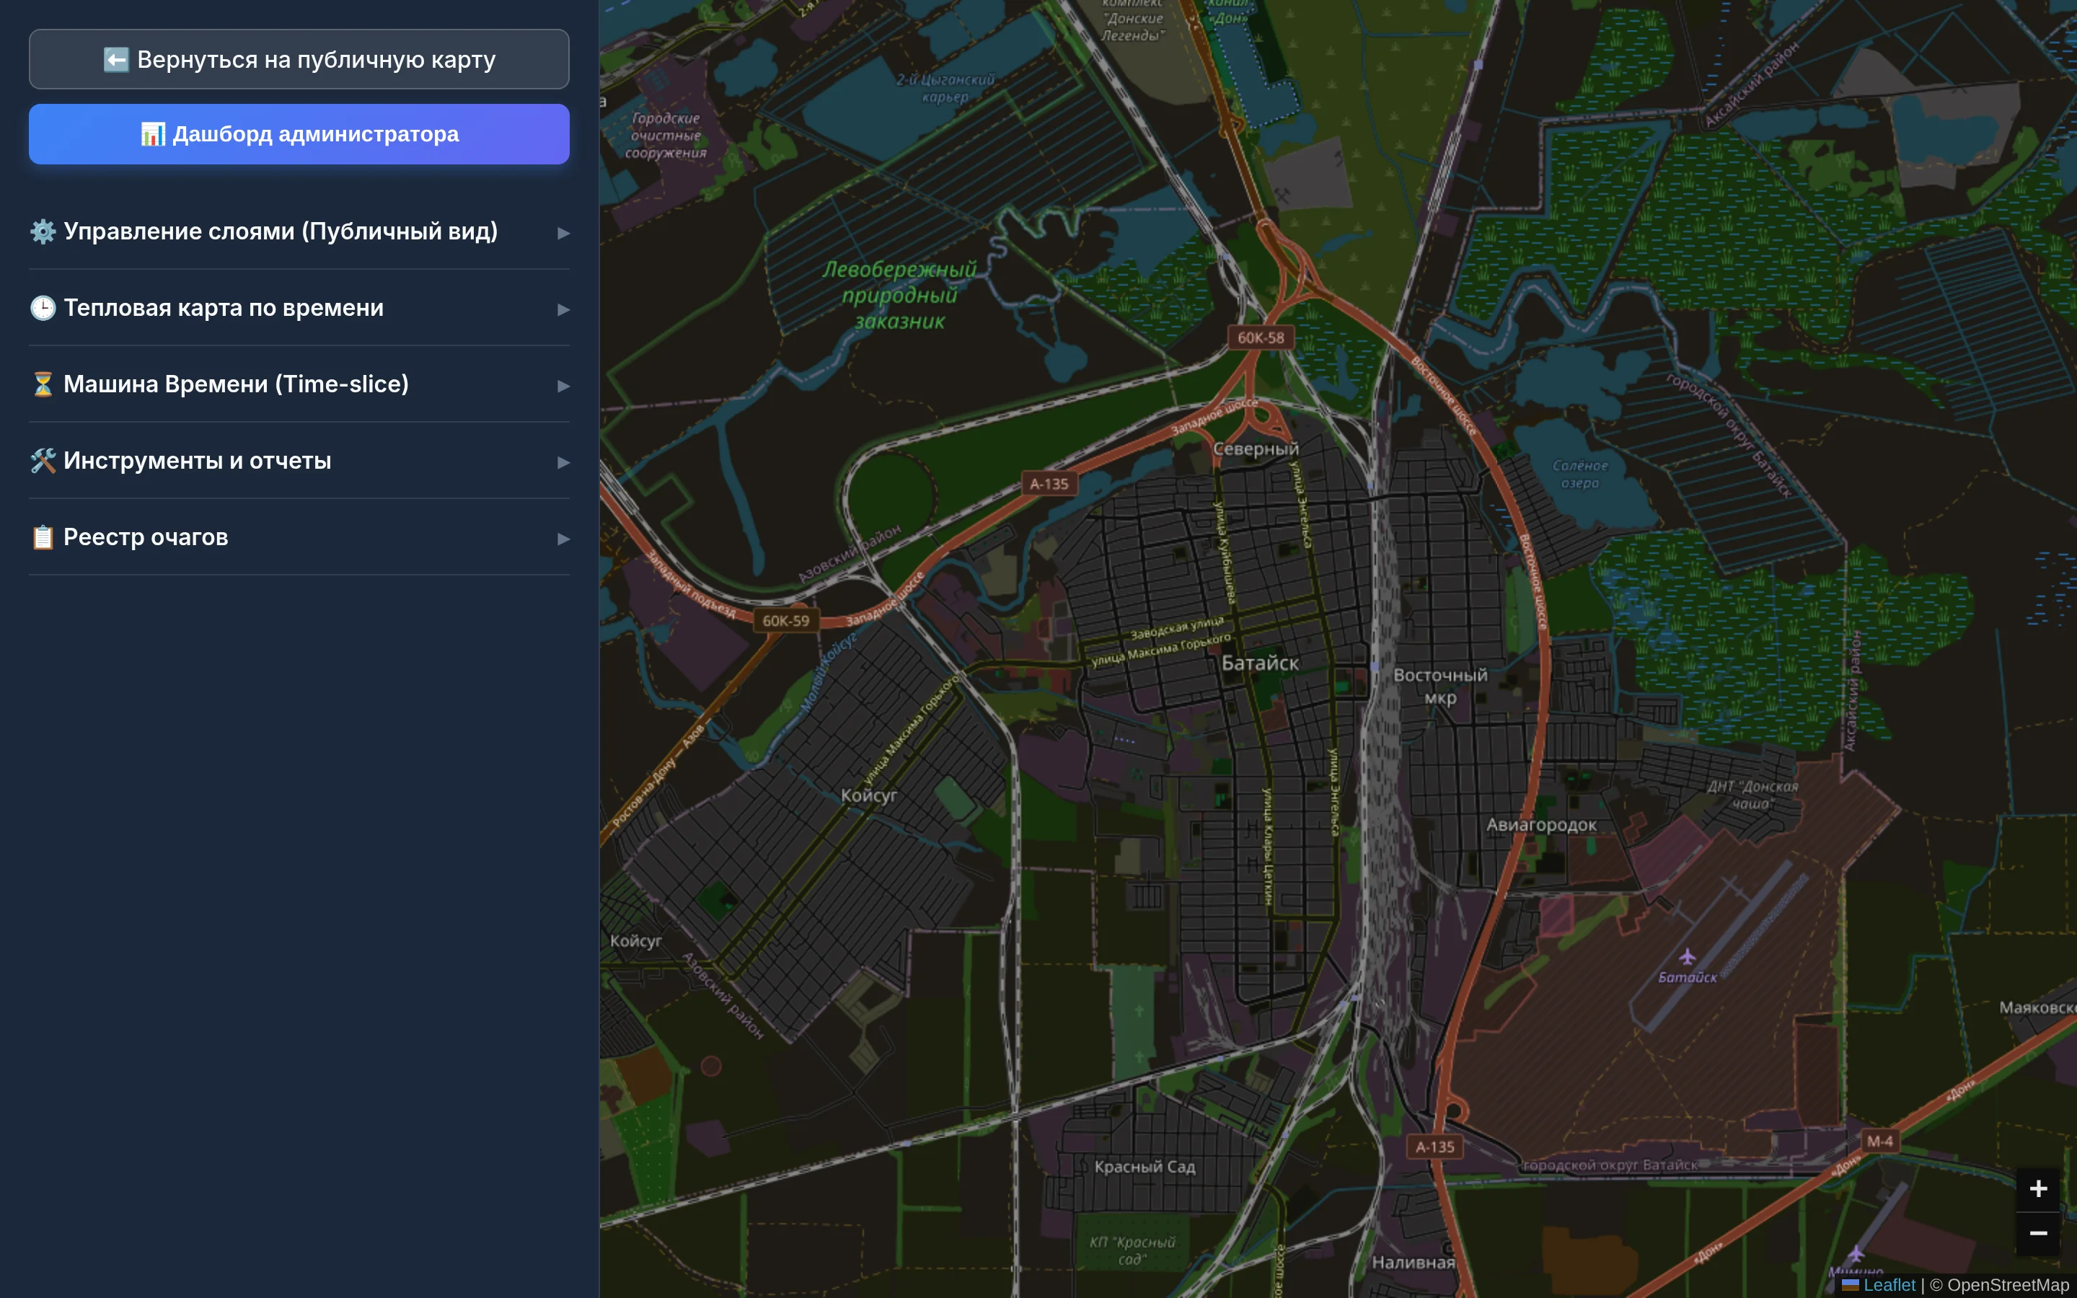Open Инструменты и отчеты section
This screenshot has width=2077, height=1298.
(299, 461)
